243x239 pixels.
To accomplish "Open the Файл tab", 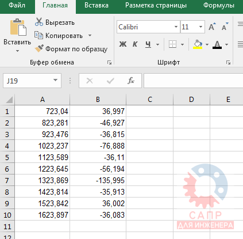I will [17, 5].
